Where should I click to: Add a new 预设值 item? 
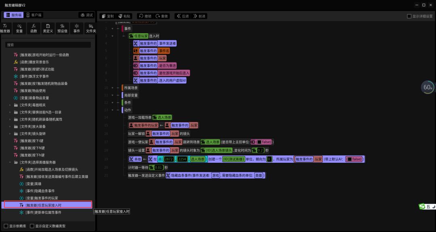[62, 28]
